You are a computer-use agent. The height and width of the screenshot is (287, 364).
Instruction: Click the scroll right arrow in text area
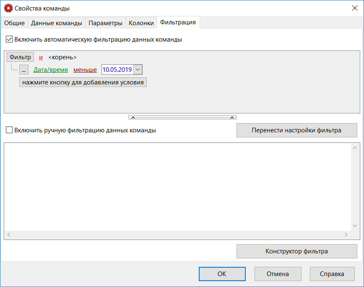(x=346, y=235)
